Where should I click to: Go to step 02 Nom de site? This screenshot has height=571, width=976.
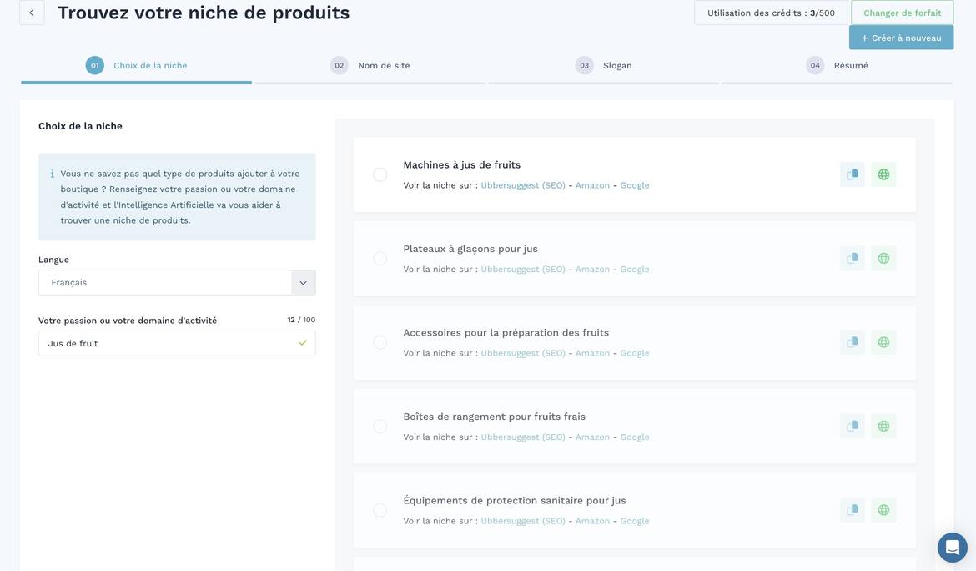pos(370,65)
